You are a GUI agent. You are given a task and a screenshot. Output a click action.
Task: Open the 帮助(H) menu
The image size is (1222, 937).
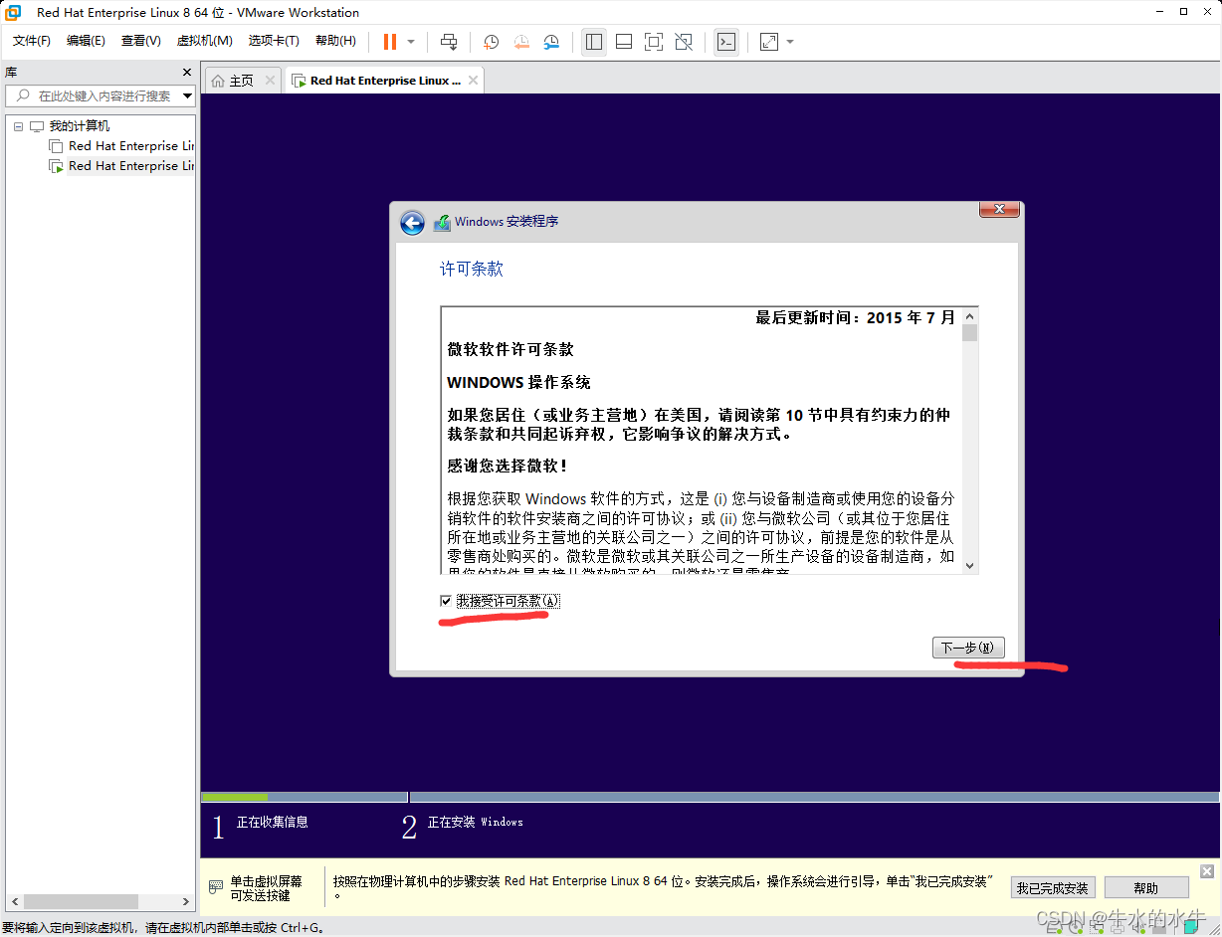pos(335,41)
